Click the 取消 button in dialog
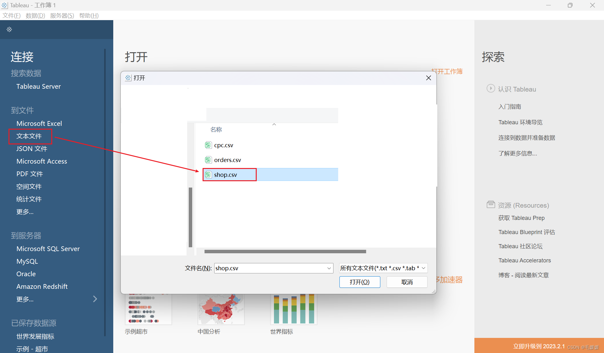Screen dimensions: 604x353 point(407,282)
